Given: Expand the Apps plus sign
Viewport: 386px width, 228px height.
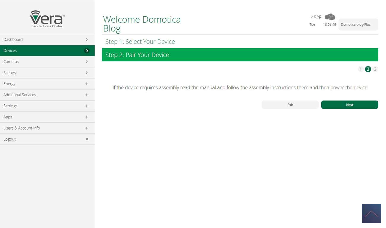Looking at the screenshot, I should [87, 117].
